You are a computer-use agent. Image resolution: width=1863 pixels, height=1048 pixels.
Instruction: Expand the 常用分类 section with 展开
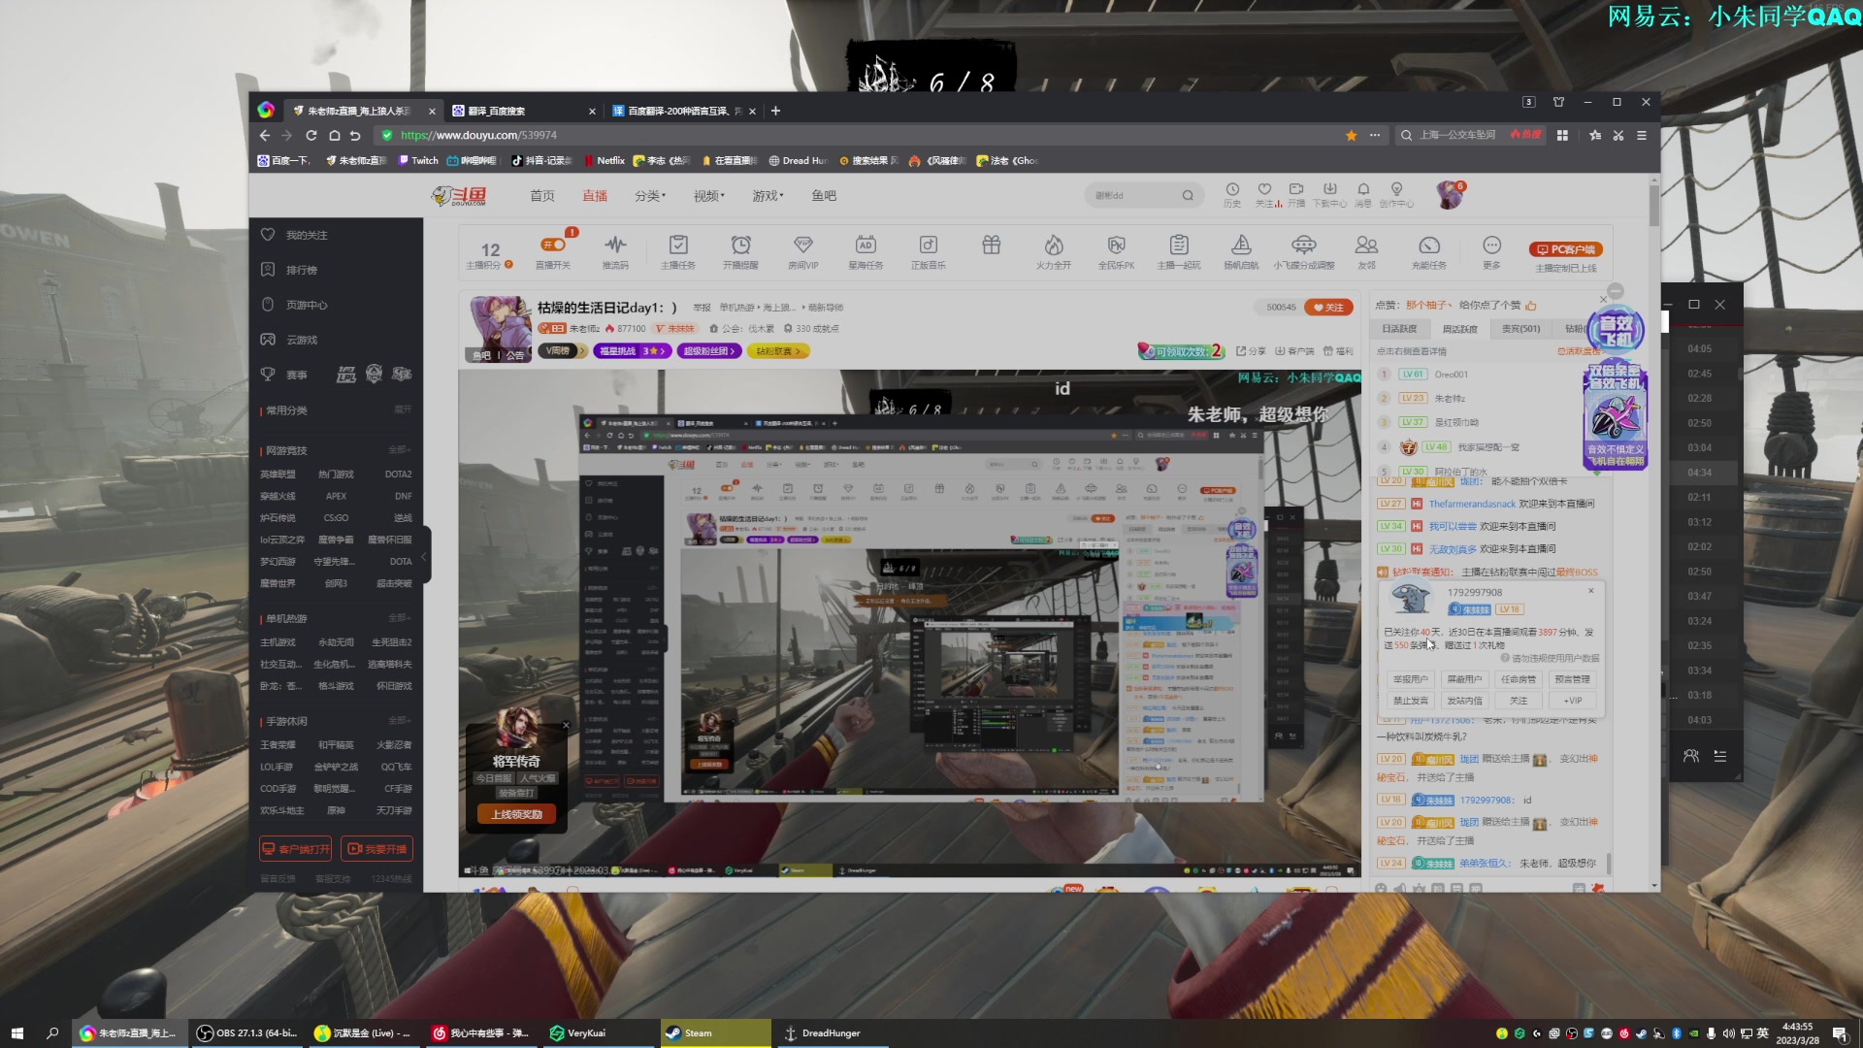[x=403, y=409]
